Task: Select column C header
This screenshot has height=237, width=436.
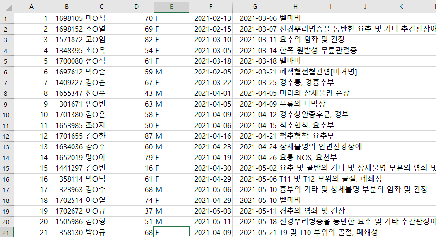Action: click(101, 7)
